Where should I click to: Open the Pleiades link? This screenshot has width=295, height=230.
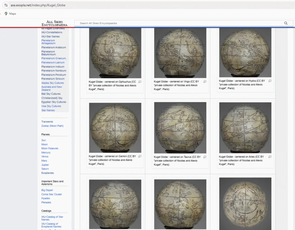46,203
